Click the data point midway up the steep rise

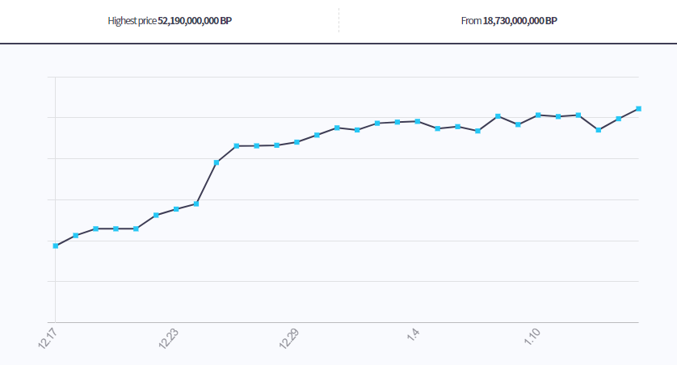pyautogui.click(x=217, y=162)
